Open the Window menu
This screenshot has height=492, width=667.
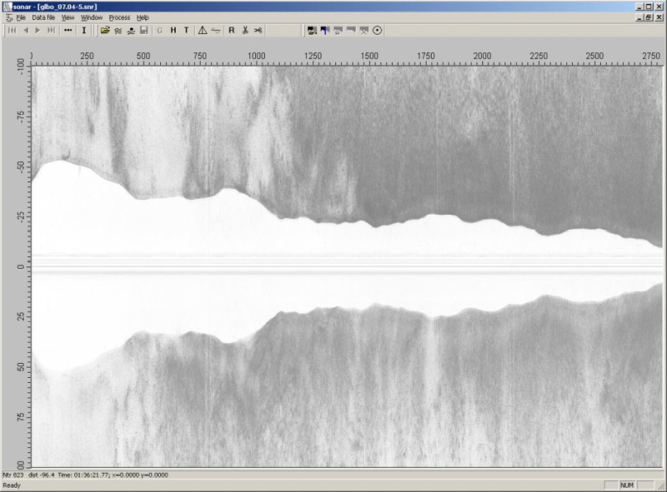pos(92,17)
